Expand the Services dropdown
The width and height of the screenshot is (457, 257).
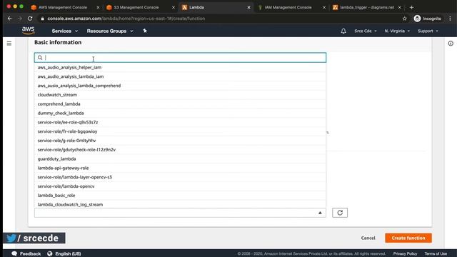tap(65, 31)
